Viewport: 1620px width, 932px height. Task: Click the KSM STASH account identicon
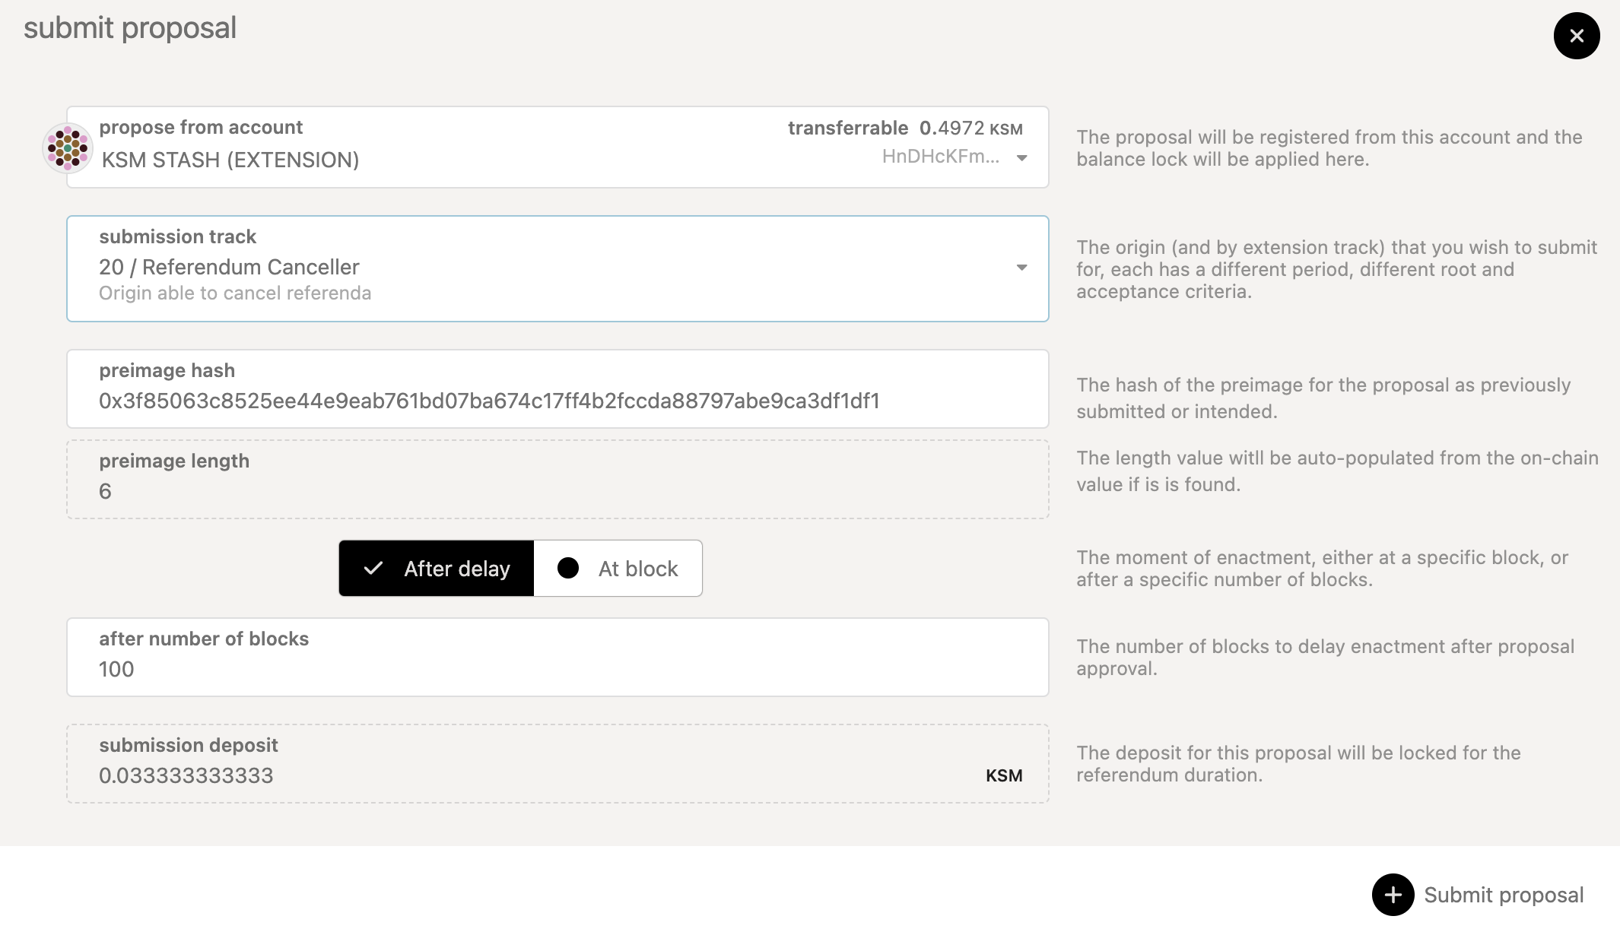click(68, 147)
